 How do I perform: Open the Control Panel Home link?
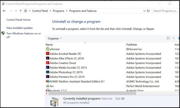pyautogui.click(x=18, y=20)
